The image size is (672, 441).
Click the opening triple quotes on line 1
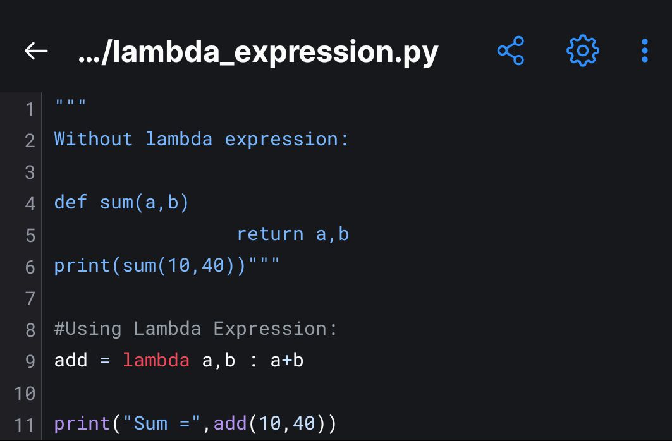coord(71,103)
